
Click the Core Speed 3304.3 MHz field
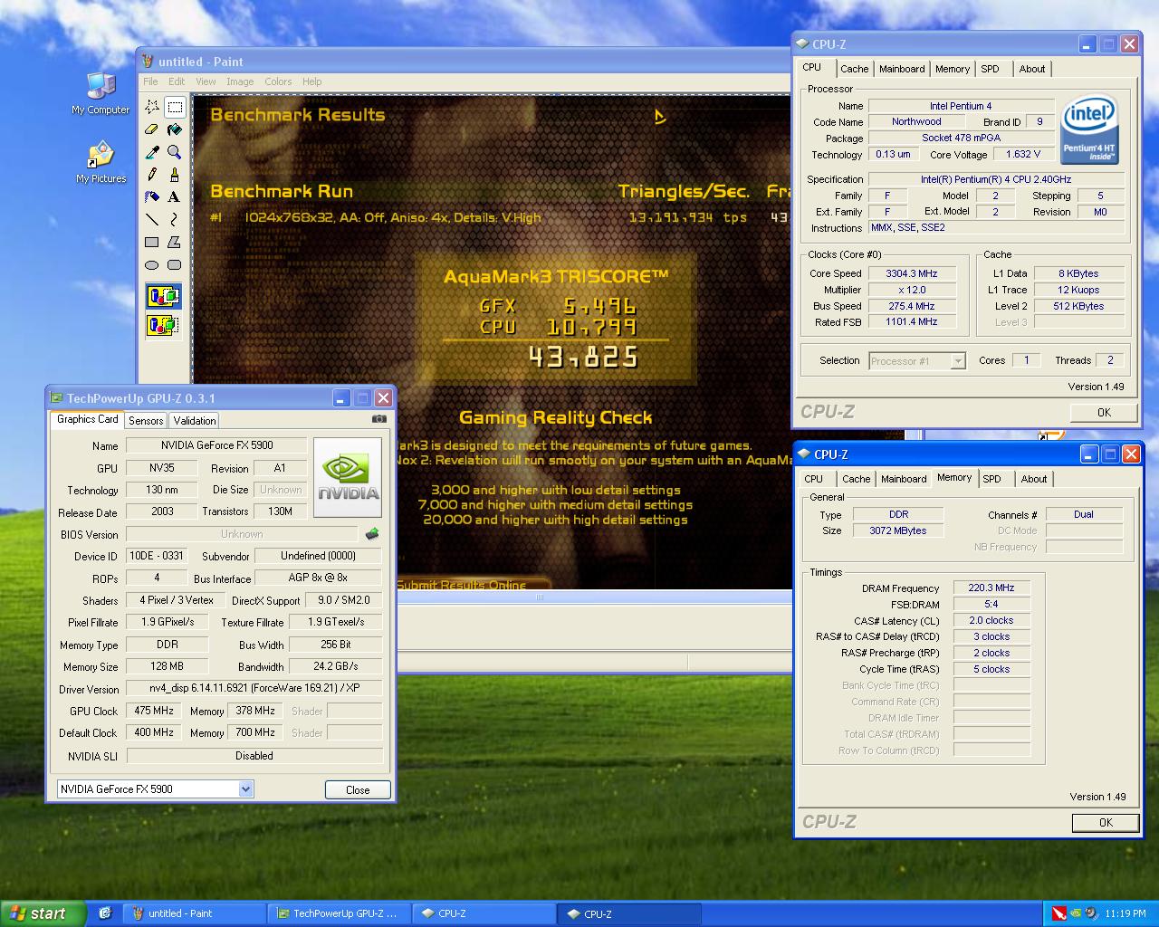tap(911, 273)
